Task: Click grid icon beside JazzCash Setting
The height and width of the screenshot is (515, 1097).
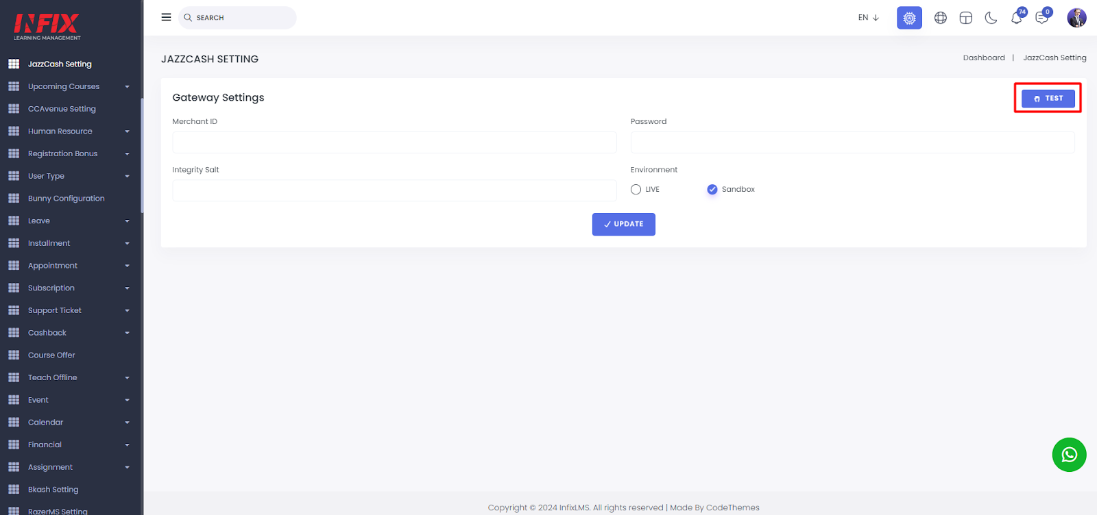Action: (x=14, y=64)
